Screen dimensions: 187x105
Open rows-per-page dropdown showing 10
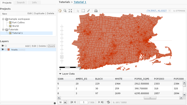65,102
